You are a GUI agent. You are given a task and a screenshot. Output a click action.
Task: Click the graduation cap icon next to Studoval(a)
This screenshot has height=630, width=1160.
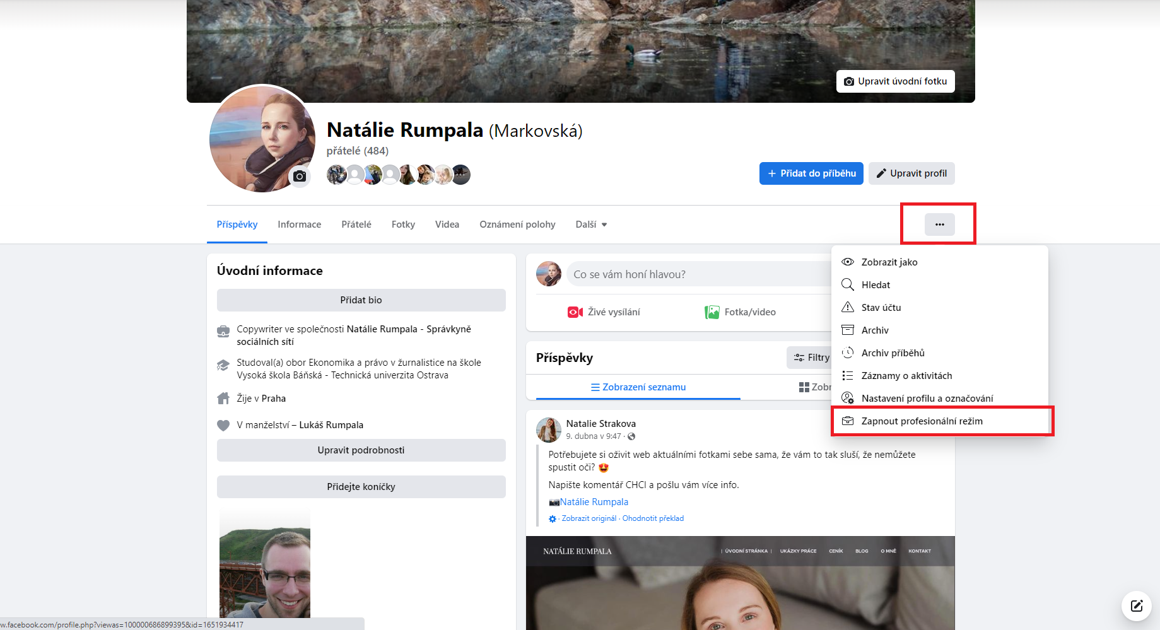click(x=223, y=365)
